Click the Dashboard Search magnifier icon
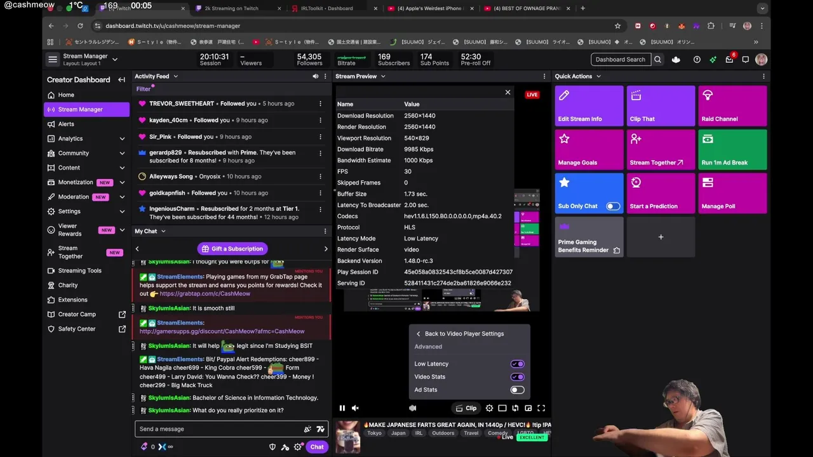This screenshot has height=457, width=813. [658, 60]
